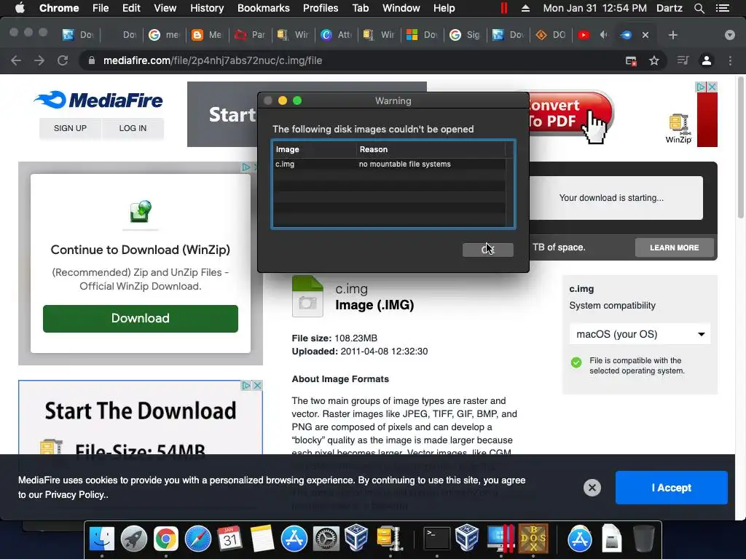
Task: Open Finder from the Dock
Action: pos(102,539)
